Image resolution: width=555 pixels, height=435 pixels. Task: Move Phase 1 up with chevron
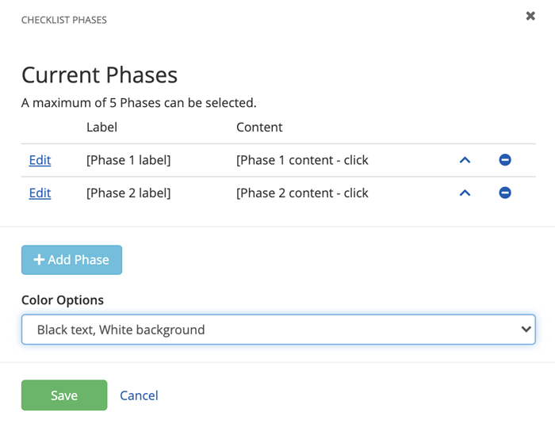pyautogui.click(x=465, y=160)
